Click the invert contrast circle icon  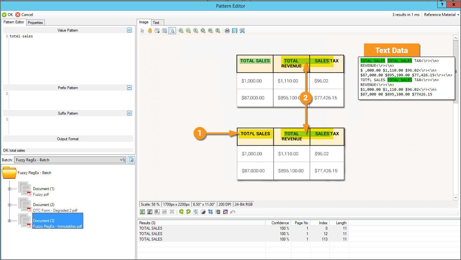203,212
